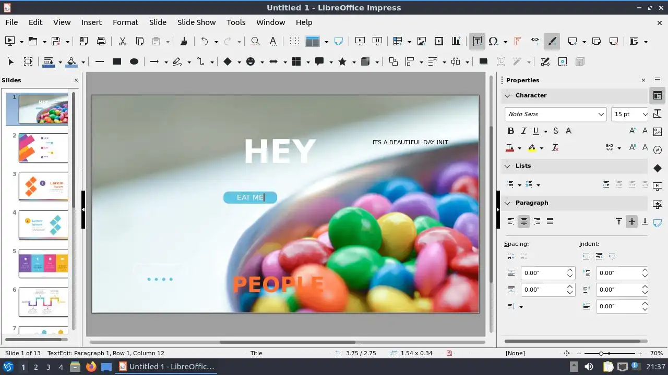Screen dimensions: 668x375
Task: Click the HEY title text on slide
Action: tap(280, 152)
